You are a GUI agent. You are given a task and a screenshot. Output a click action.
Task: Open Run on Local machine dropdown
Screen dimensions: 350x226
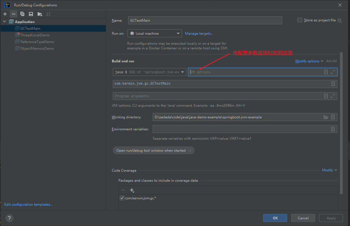click(155, 34)
